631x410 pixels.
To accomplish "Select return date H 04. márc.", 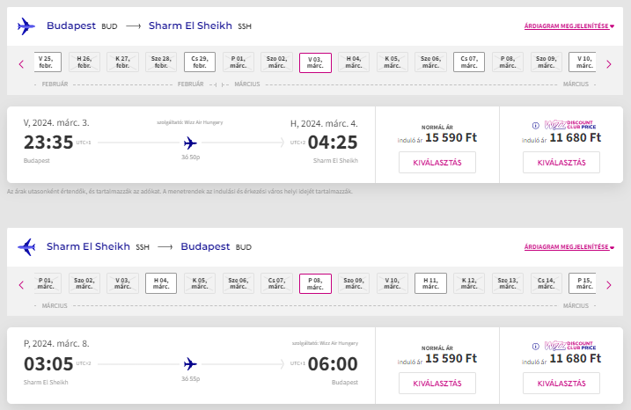I will point(161,283).
